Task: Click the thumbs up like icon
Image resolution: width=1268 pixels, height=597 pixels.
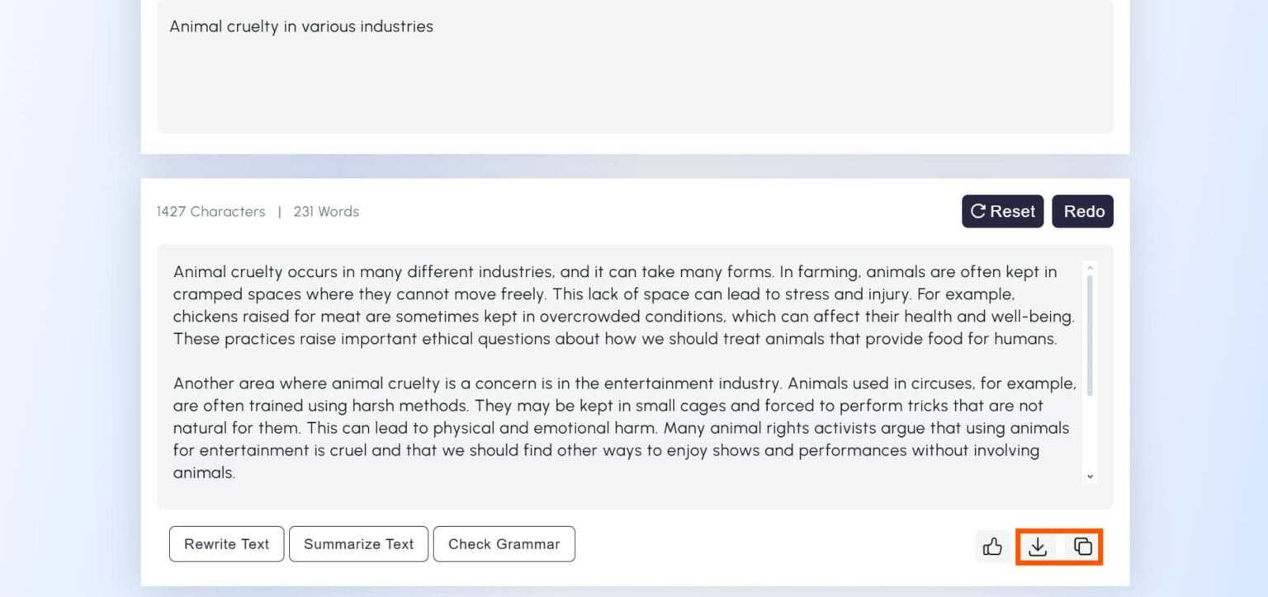Action: (x=992, y=547)
